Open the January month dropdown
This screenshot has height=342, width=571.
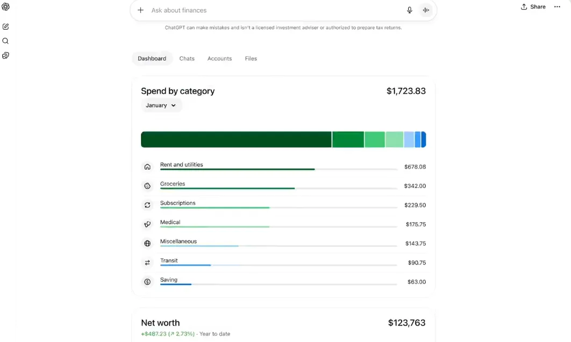coord(161,105)
